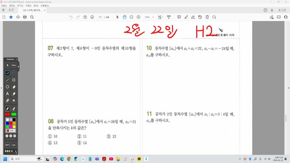Select the line tool in annotation palette

(7, 80)
